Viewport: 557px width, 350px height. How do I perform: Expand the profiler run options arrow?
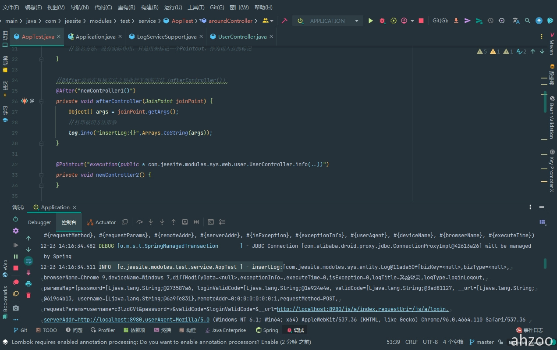tap(412, 21)
